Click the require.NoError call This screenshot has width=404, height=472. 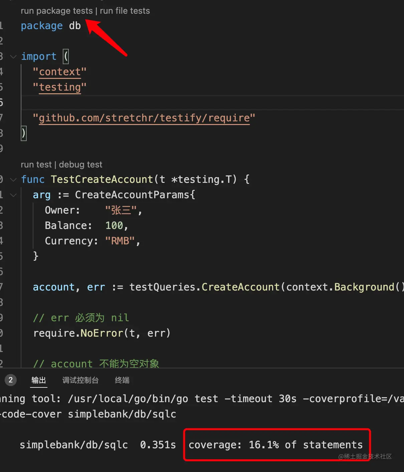(x=78, y=333)
